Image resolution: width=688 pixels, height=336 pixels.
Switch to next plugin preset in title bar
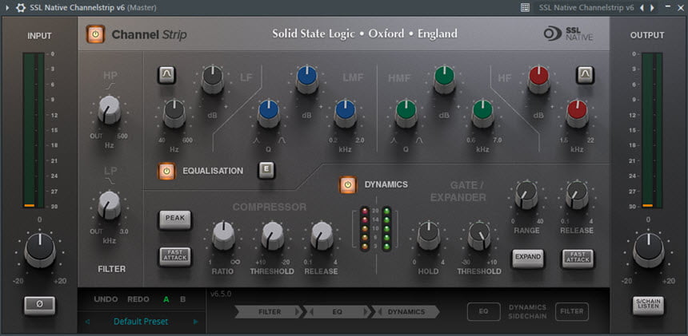652,7
